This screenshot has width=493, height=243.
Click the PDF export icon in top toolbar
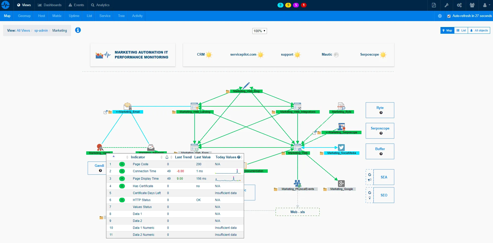(434, 5)
